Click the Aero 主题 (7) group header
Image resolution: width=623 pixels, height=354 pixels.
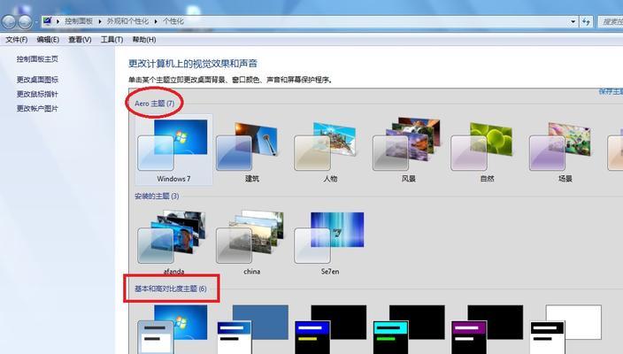[x=154, y=104]
